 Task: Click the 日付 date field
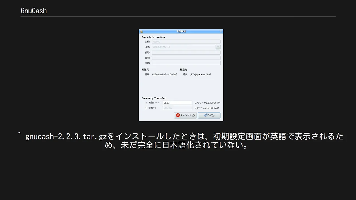[184, 47]
